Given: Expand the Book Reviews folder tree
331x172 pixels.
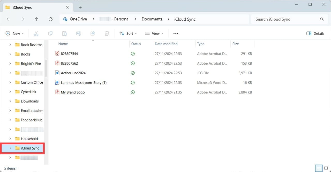Looking at the screenshot, I should 10,45.
